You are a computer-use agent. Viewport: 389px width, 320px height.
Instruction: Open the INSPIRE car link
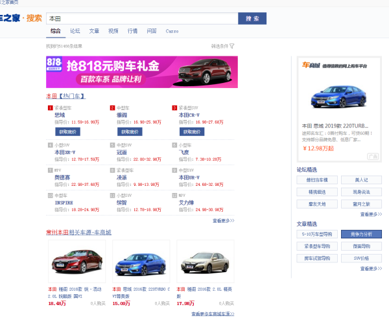point(64,203)
